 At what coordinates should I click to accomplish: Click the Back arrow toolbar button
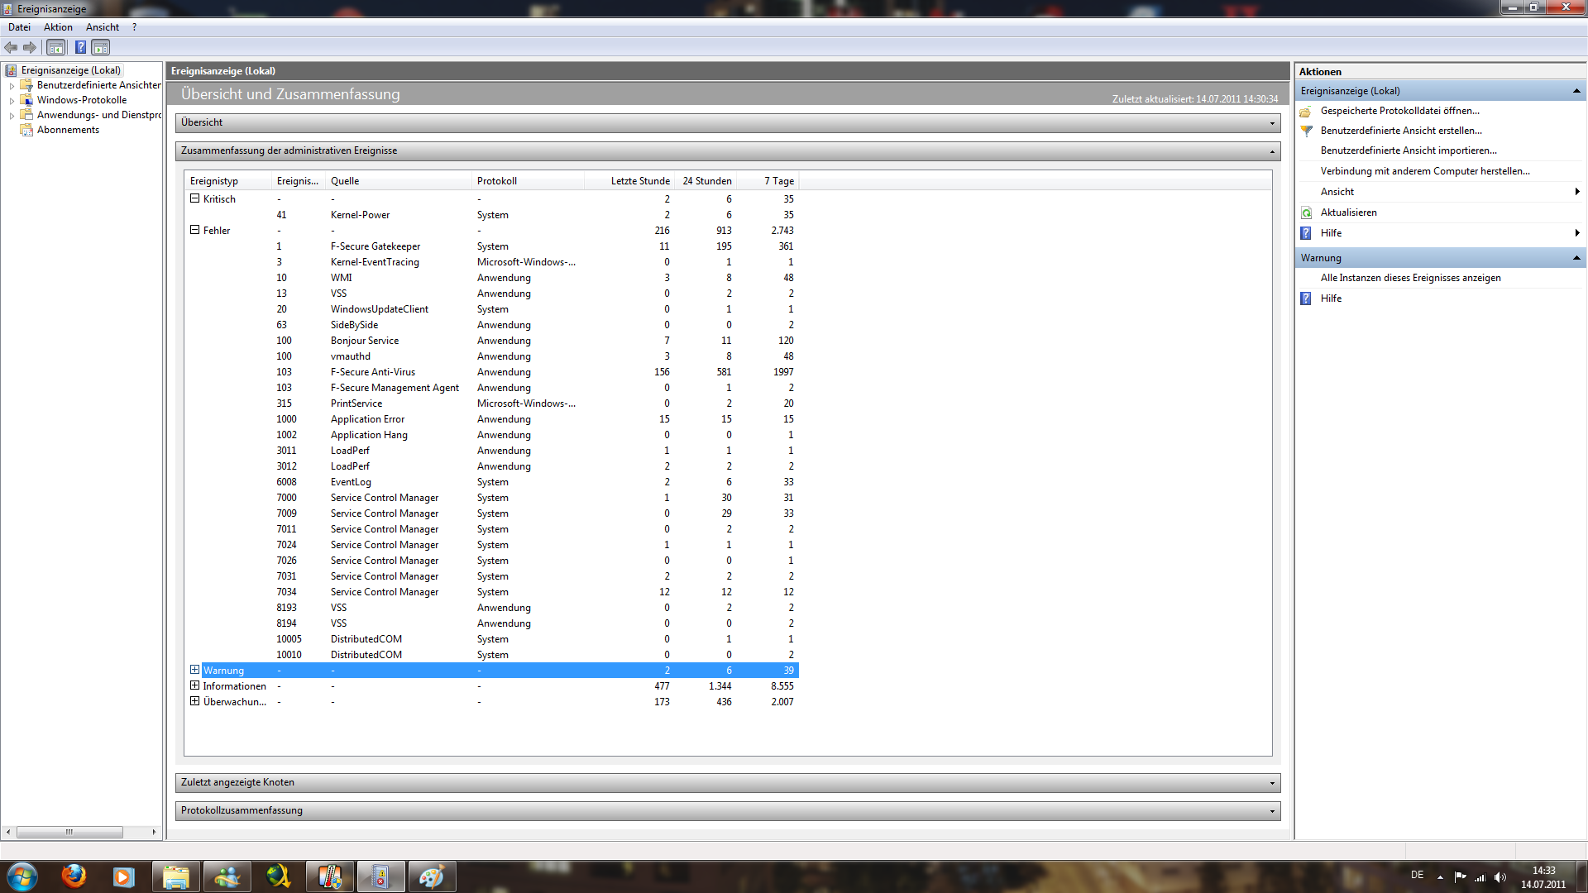(11, 47)
